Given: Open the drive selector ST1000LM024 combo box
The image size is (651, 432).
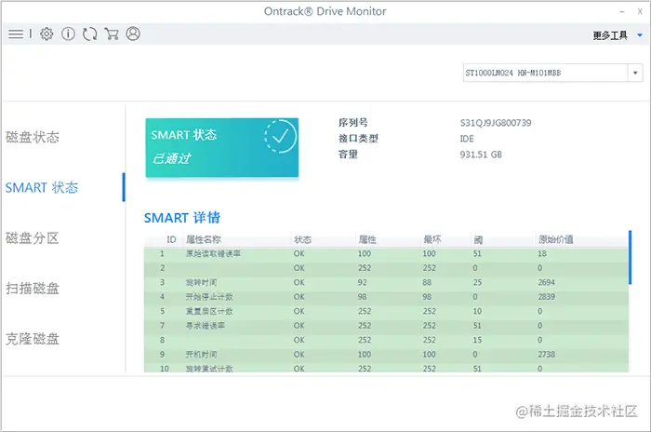Looking at the screenshot, I should click(552, 73).
